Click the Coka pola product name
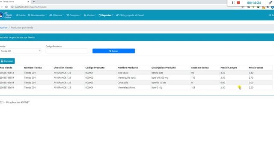This screenshot has width=274, height=154. [x=123, y=83]
